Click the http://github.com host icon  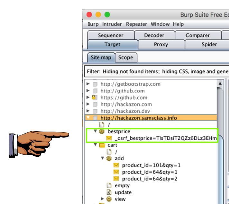point(95,91)
